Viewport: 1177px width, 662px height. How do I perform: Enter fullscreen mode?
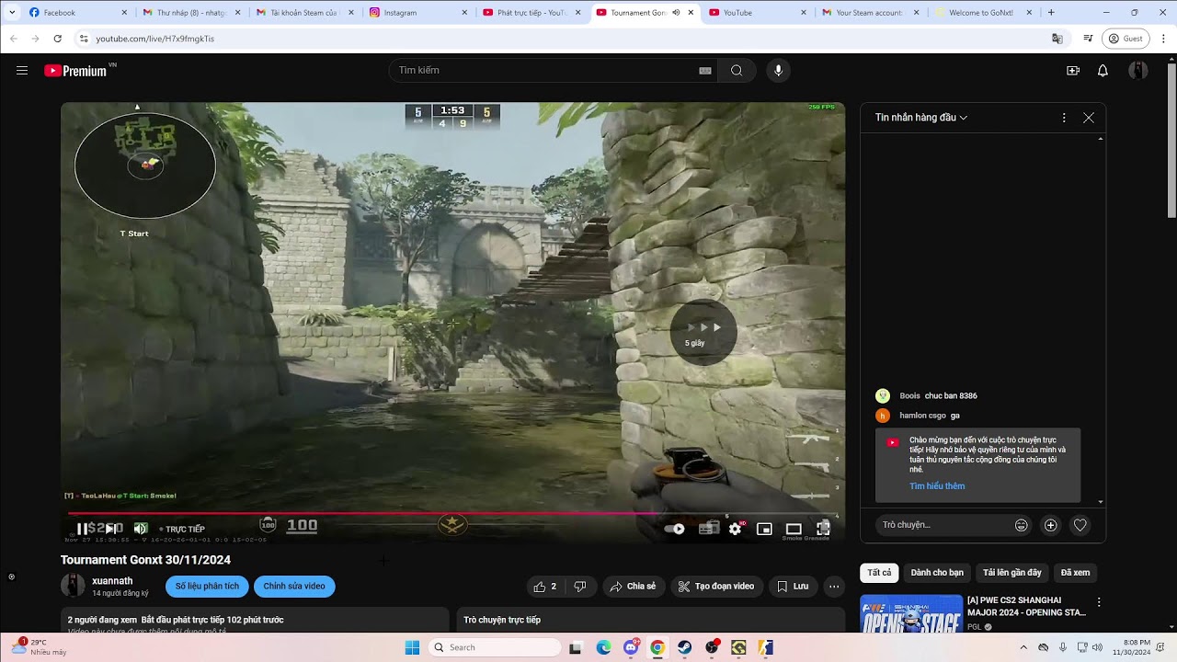pos(824,529)
